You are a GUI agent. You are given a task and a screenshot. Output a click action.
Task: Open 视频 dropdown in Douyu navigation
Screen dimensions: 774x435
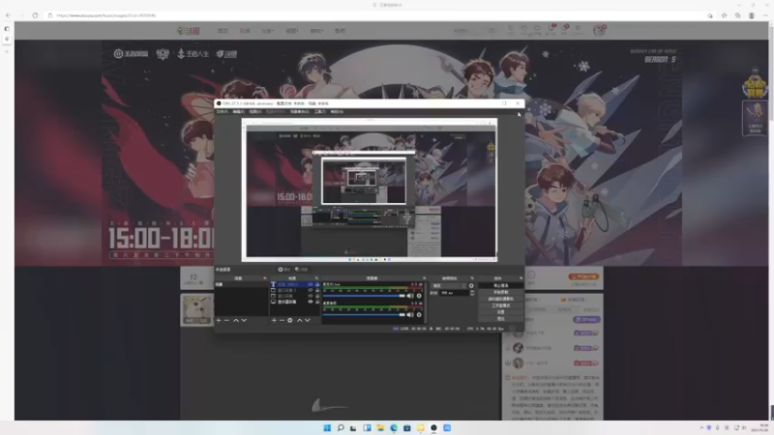tap(292, 31)
